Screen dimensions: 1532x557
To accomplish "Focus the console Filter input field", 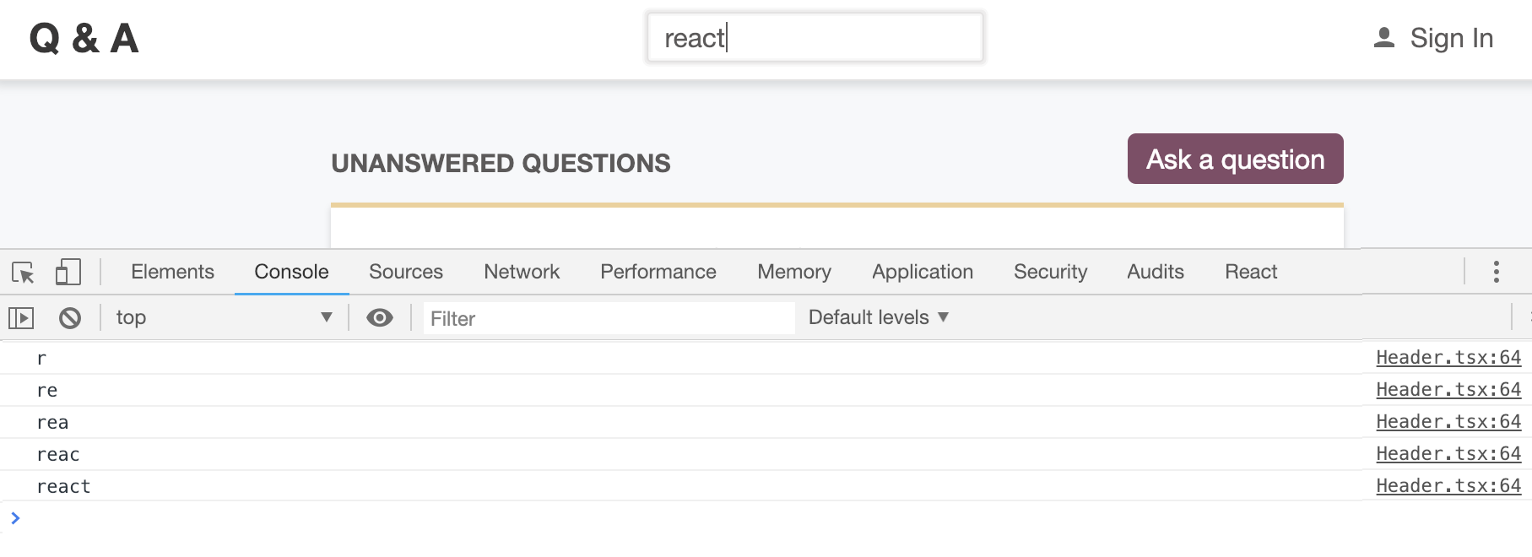I will point(608,319).
